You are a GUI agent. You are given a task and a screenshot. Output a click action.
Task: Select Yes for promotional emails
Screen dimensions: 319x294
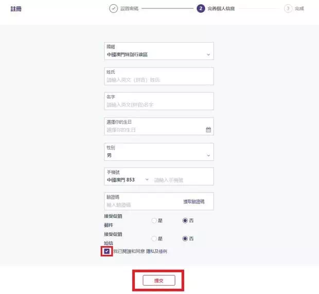154,220
